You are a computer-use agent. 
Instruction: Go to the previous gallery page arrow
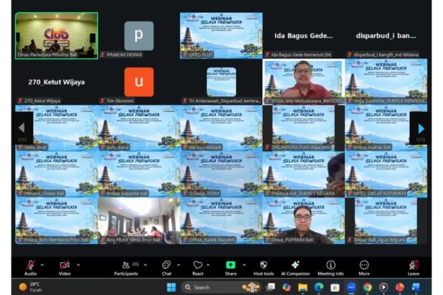(x=22, y=128)
